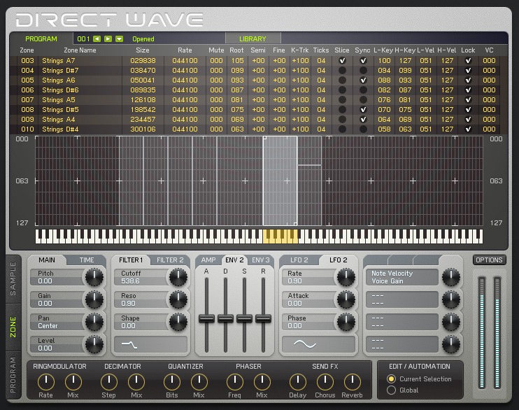Image resolution: width=519 pixels, height=410 pixels.
Task: Click the Phaser Freq knob
Action: (x=235, y=382)
